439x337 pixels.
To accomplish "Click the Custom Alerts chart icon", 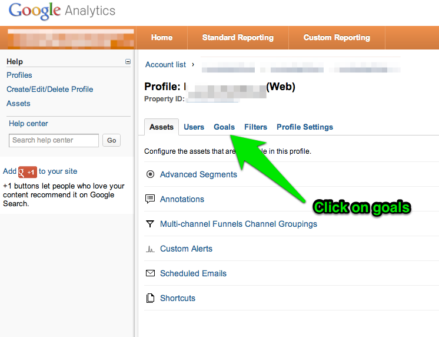I will [x=150, y=249].
